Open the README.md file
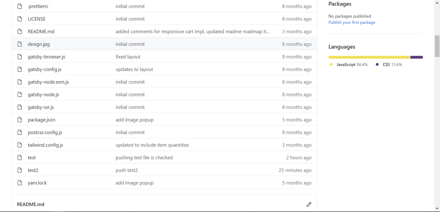 point(41,32)
